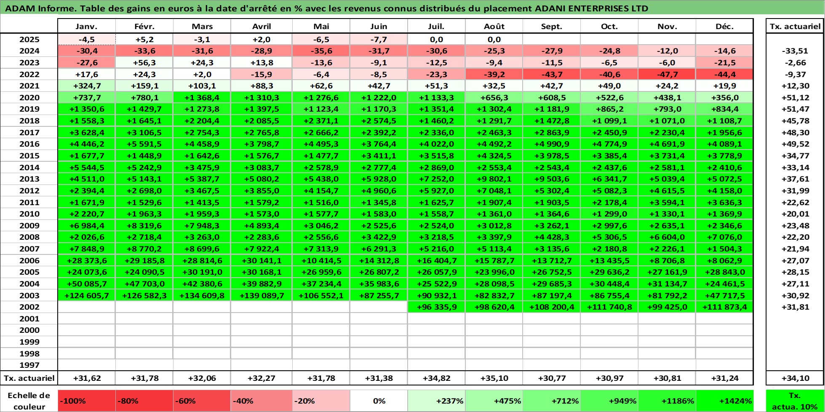Image resolution: width=825 pixels, height=412 pixels.
Task: Click cell value -35,6 in 2024 row
Action: pos(321,51)
